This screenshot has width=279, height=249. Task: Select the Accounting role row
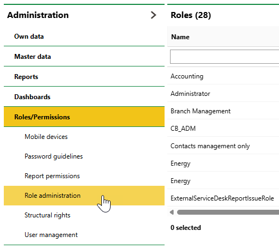pos(223,76)
